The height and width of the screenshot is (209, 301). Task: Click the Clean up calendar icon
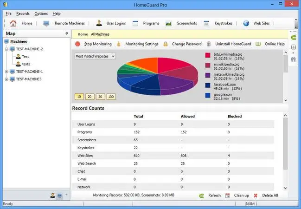click(x=227, y=196)
